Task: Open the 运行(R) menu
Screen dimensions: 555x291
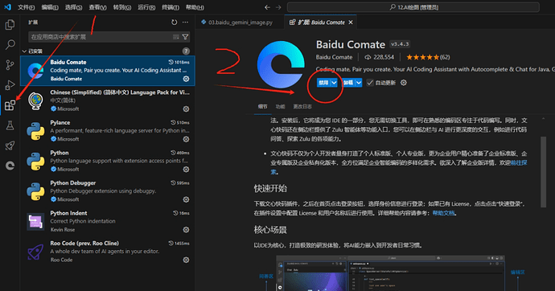Action: point(146,7)
